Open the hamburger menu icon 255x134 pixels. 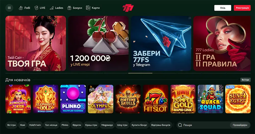coord(9,8)
